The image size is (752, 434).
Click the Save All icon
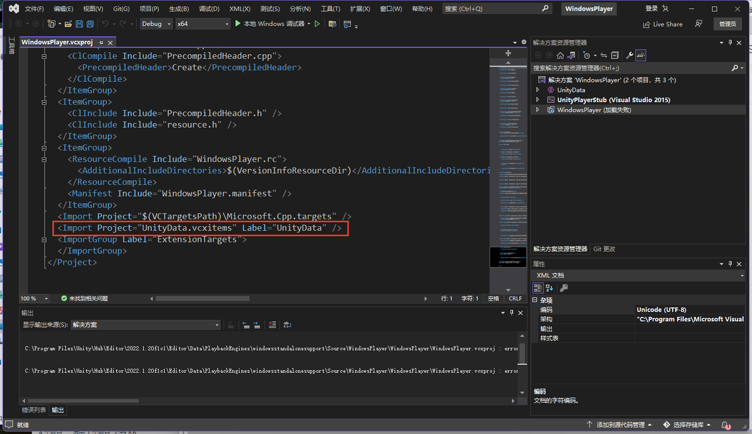[x=90, y=24]
